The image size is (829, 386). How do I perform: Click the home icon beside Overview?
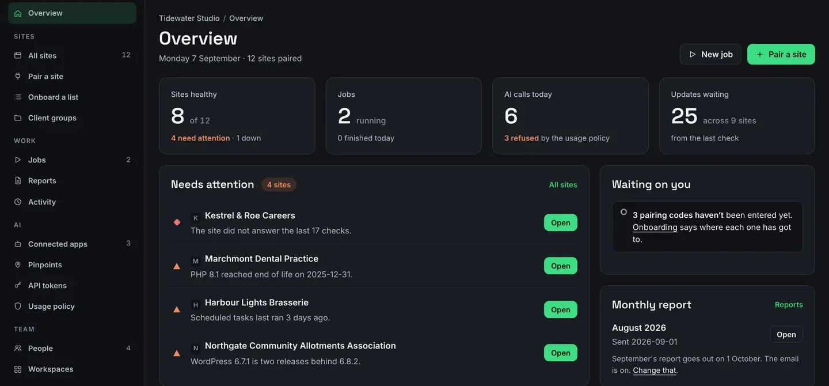tap(18, 13)
